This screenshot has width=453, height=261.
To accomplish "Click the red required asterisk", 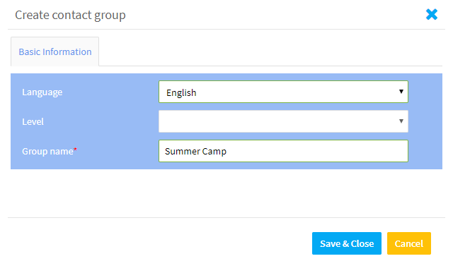I will click(x=75, y=150).
